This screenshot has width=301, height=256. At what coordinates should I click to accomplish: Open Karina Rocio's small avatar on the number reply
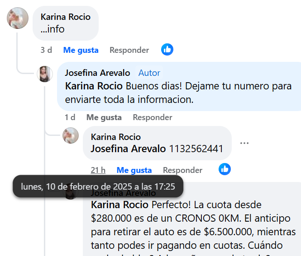[x=71, y=135]
